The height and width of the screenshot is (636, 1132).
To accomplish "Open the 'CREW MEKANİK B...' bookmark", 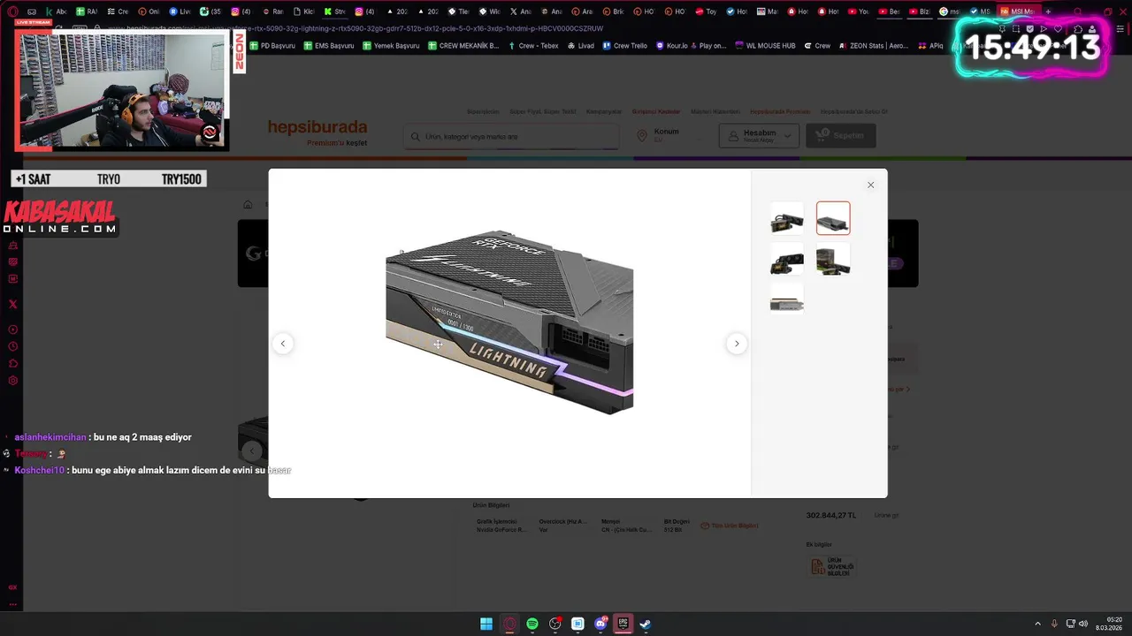I will [x=463, y=45].
